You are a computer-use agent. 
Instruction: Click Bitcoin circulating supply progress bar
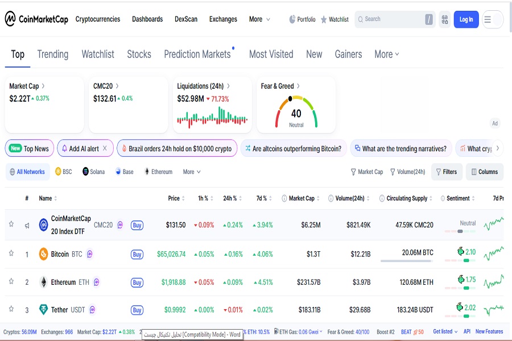pyautogui.click(x=407, y=261)
